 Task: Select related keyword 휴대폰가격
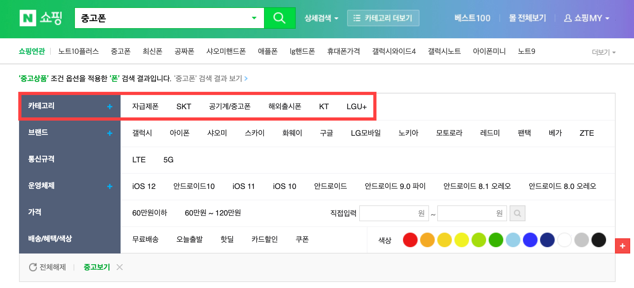343,51
